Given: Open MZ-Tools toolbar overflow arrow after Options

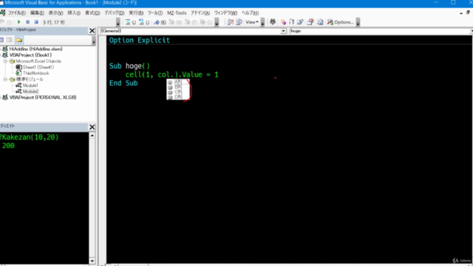Looking at the screenshot, I should click(358, 22).
